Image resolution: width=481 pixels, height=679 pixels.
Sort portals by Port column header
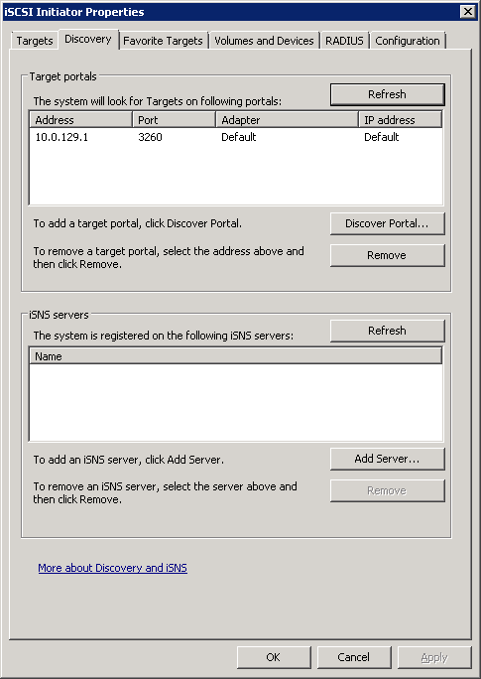click(x=174, y=120)
